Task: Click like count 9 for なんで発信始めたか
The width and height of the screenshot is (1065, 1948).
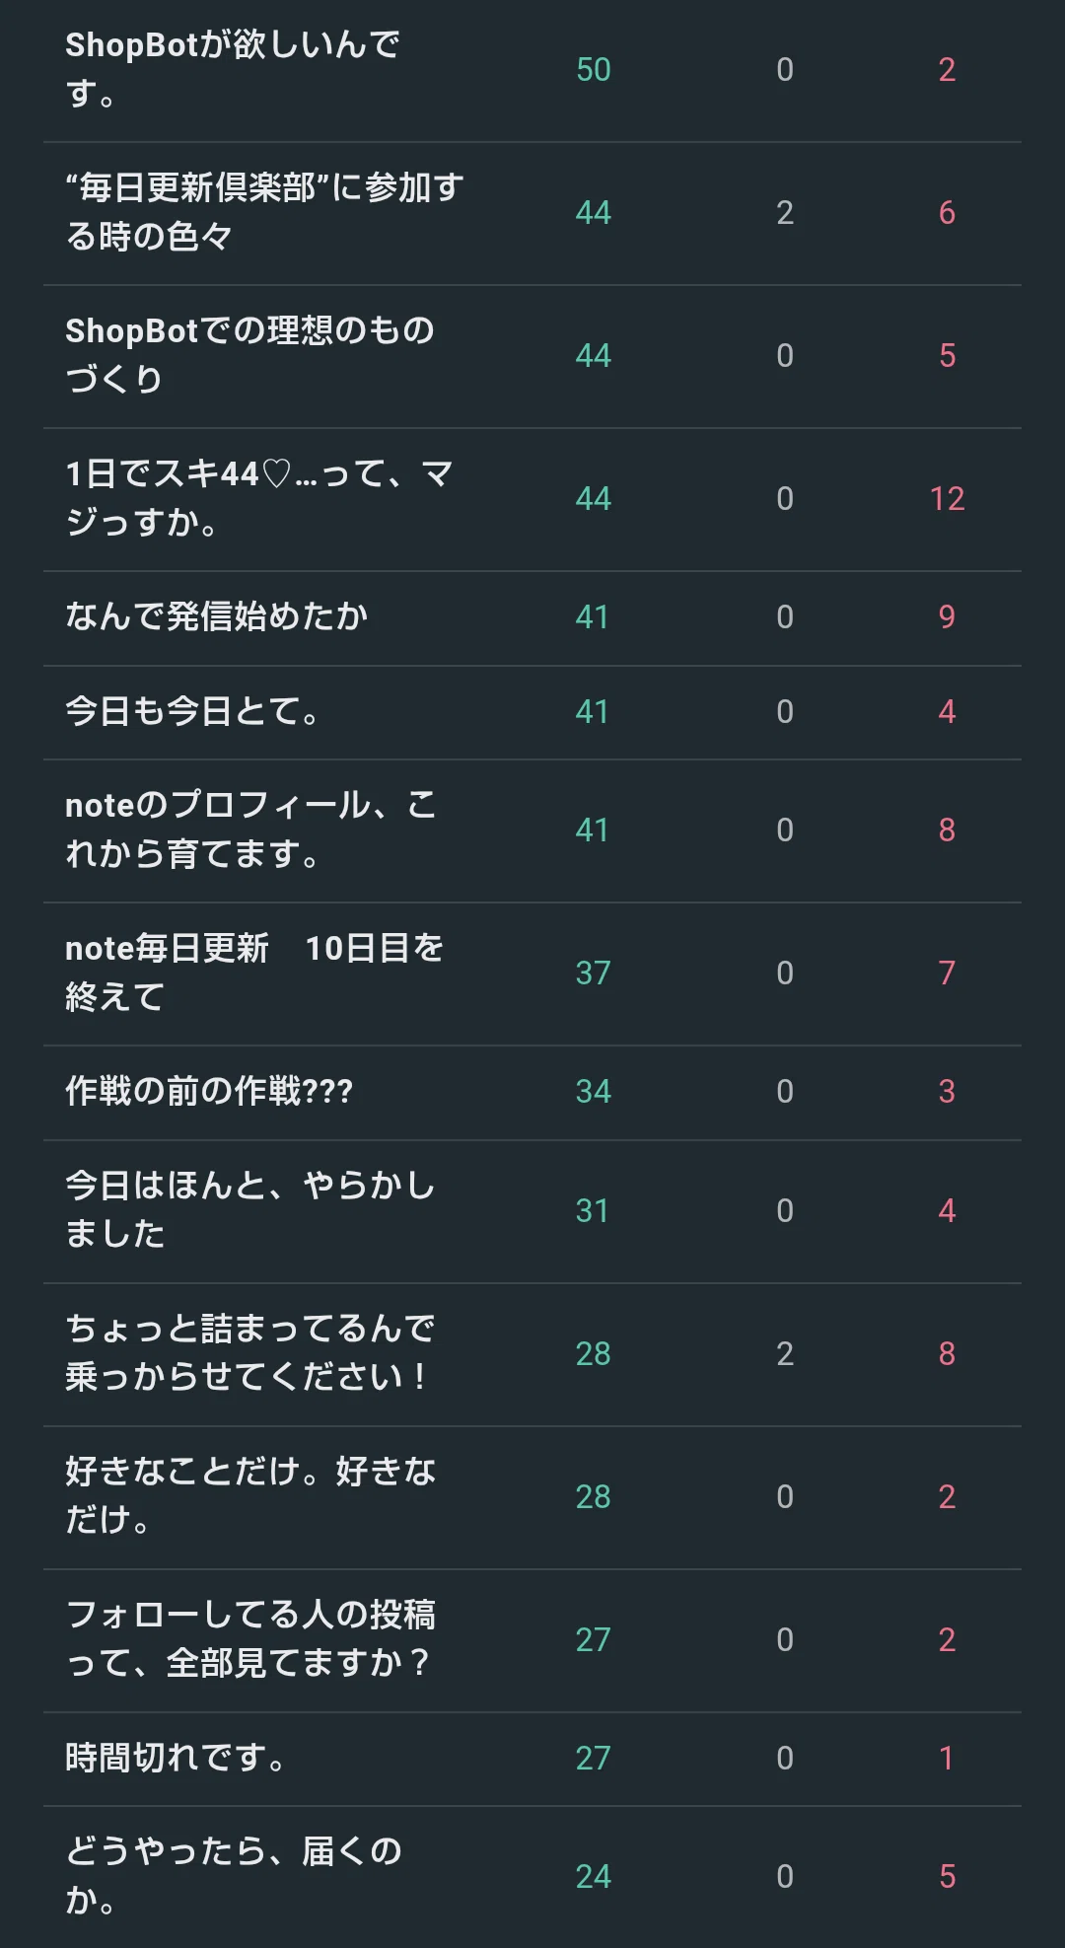Action: coord(947,616)
